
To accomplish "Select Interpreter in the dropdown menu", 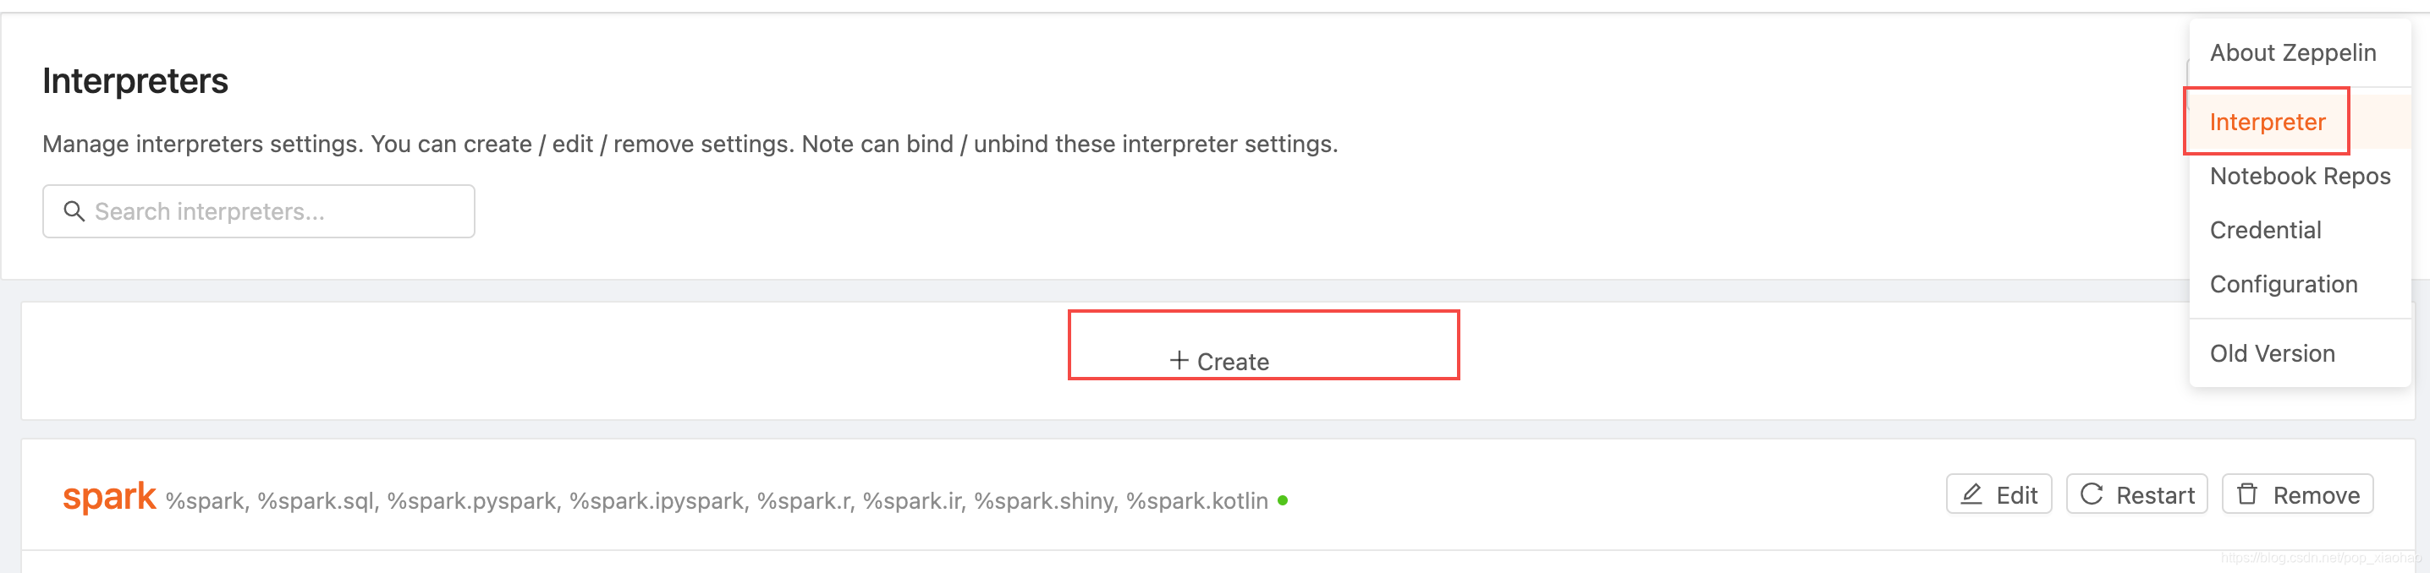I will tap(2267, 122).
